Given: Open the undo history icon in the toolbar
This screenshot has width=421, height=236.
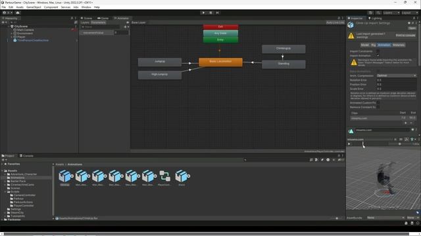Looking at the screenshot, I should 370,12.
